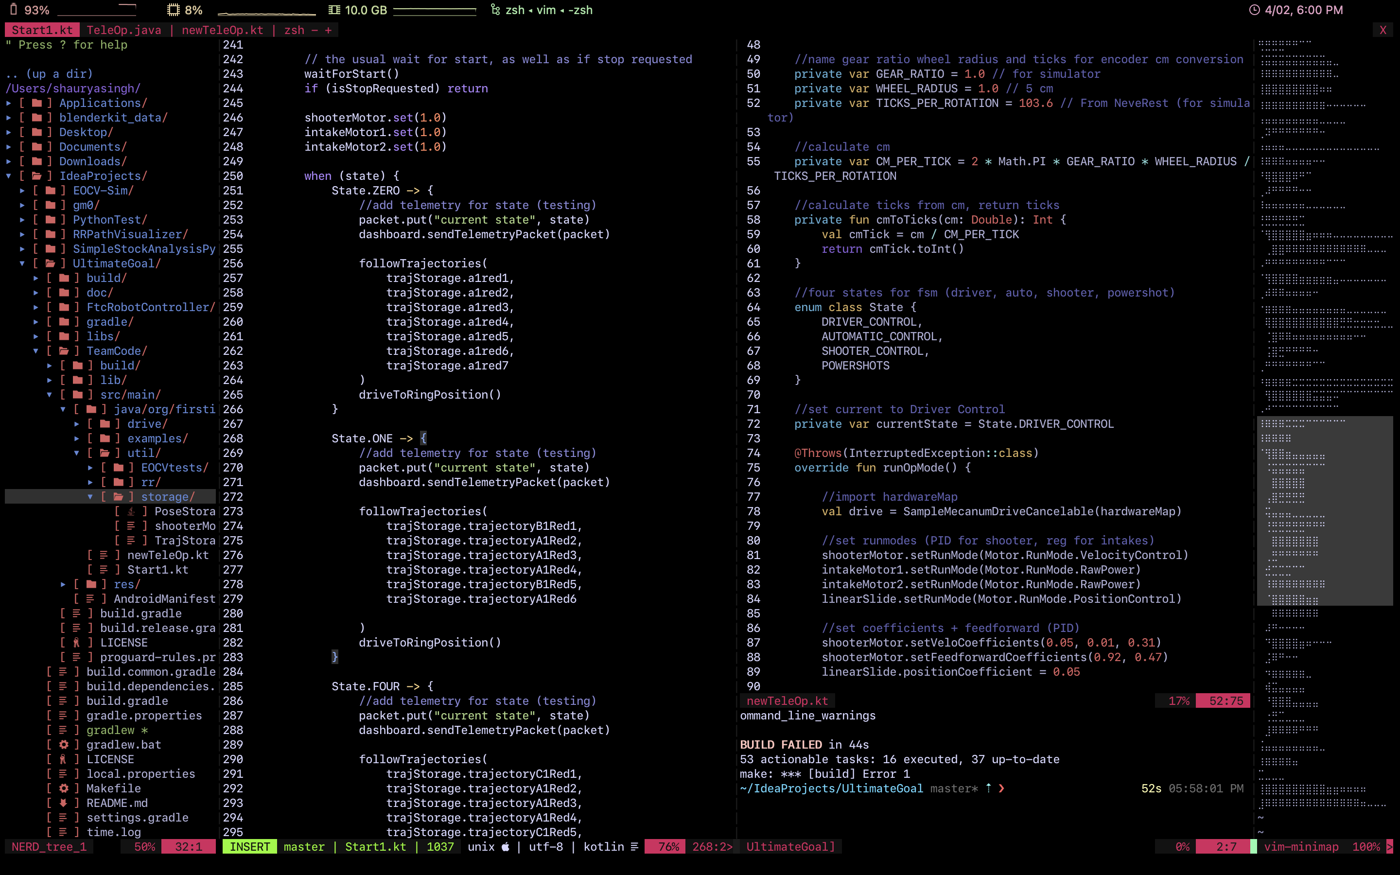The height and width of the screenshot is (875, 1400).
Task: Click the gear icon next to gradlew.bat
Action: tap(64, 745)
